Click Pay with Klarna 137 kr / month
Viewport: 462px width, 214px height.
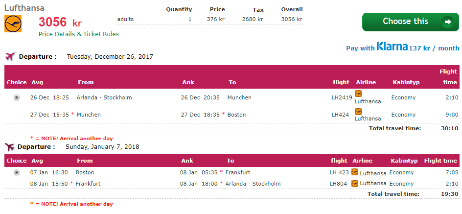pos(402,48)
